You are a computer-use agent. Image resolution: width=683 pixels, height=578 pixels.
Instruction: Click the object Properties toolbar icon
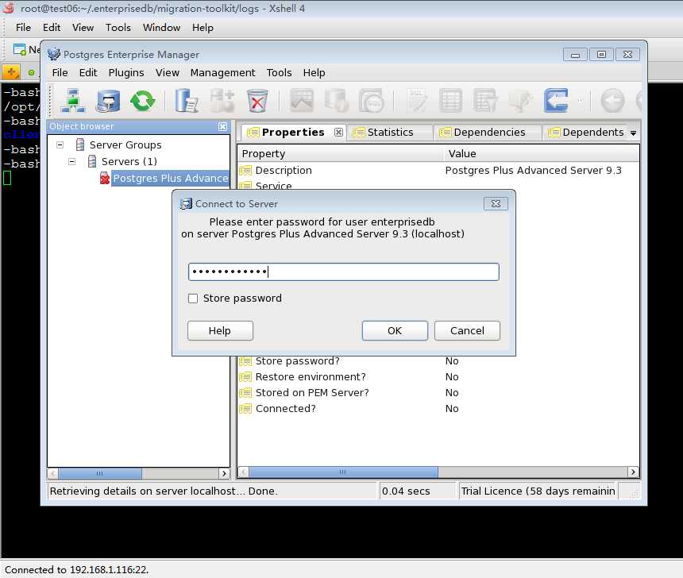187,101
